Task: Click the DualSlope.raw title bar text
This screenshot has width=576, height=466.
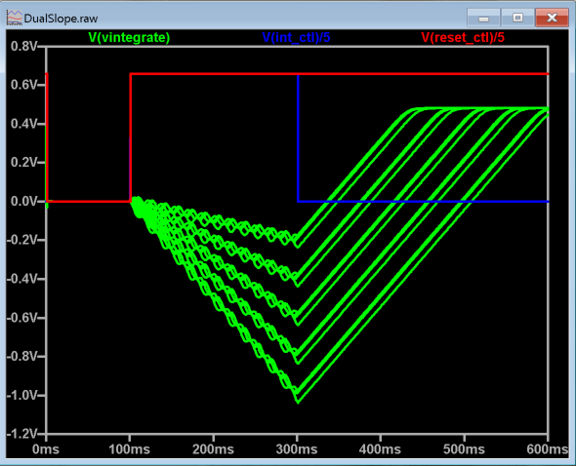Action: point(61,19)
